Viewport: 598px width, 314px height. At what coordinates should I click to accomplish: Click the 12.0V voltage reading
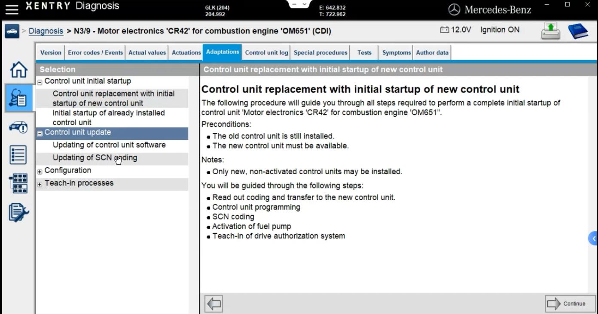click(x=461, y=30)
